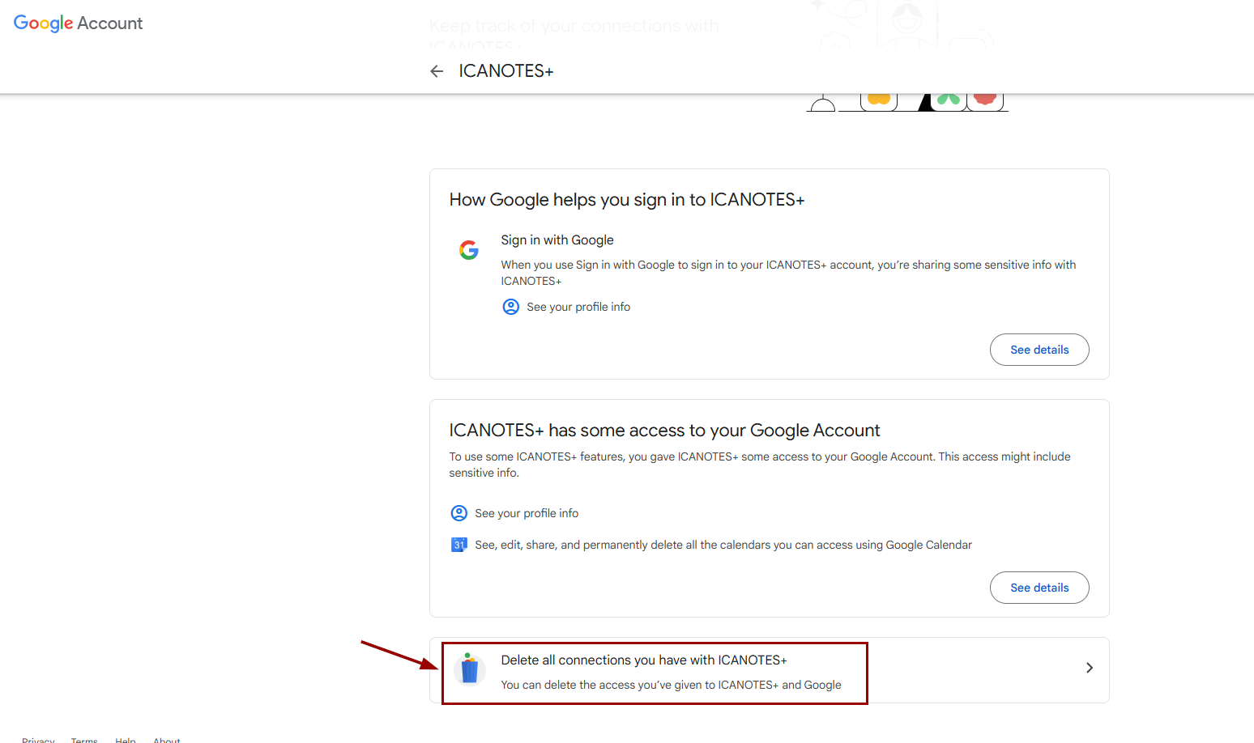Click 'You can delete the access you've given' text
The width and height of the screenshot is (1254, 743).
(x=671, y=685)
